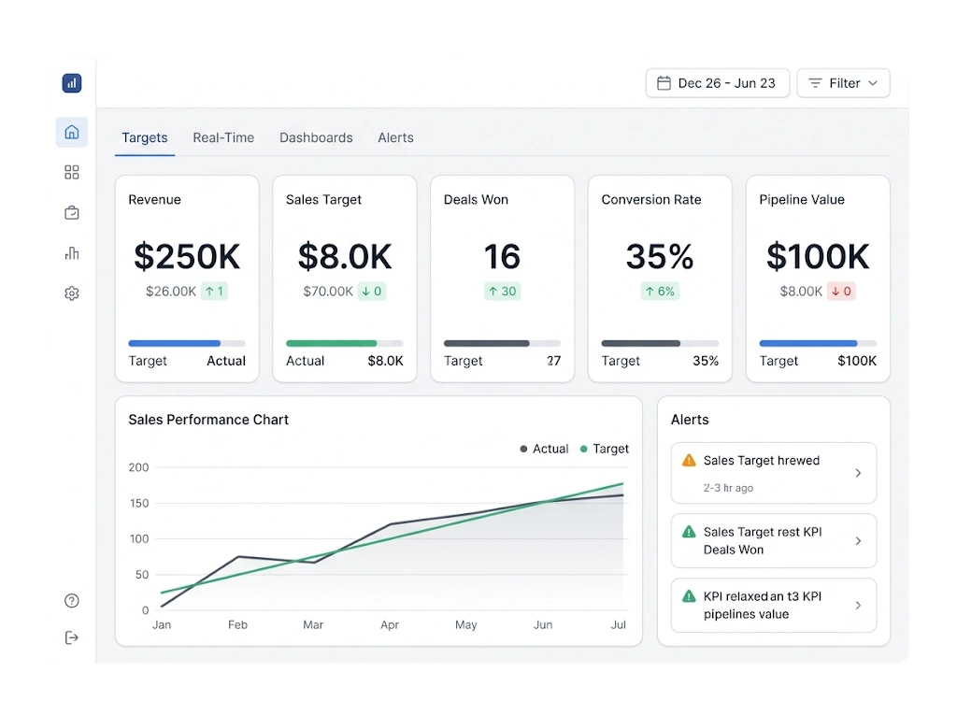Open the Deals Won card
The width and height of the screenshot is (957, 715).
click(502, 279)
